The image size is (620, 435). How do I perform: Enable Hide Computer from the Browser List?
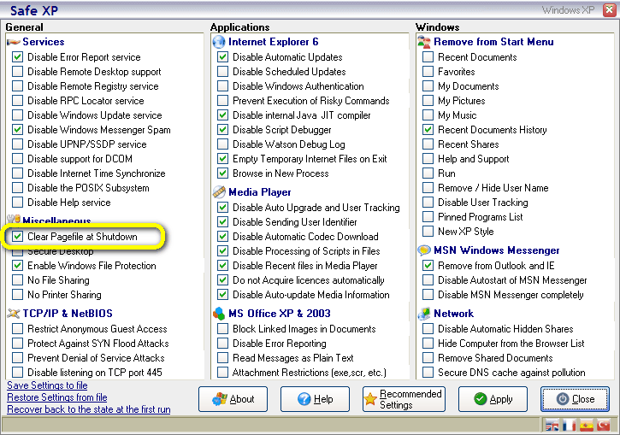click(428, 344)
